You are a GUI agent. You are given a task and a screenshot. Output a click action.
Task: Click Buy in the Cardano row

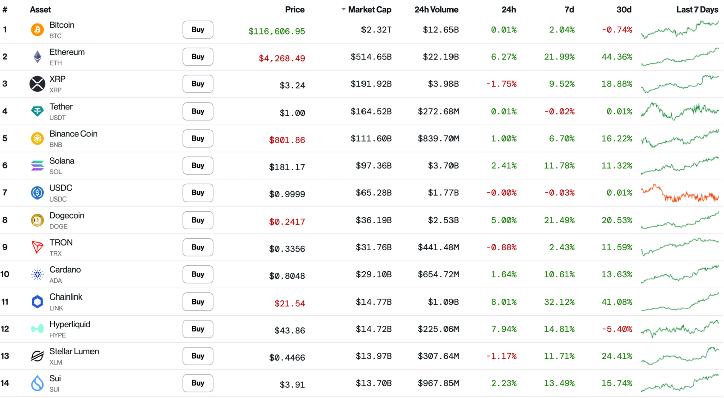tap(198, 274)
